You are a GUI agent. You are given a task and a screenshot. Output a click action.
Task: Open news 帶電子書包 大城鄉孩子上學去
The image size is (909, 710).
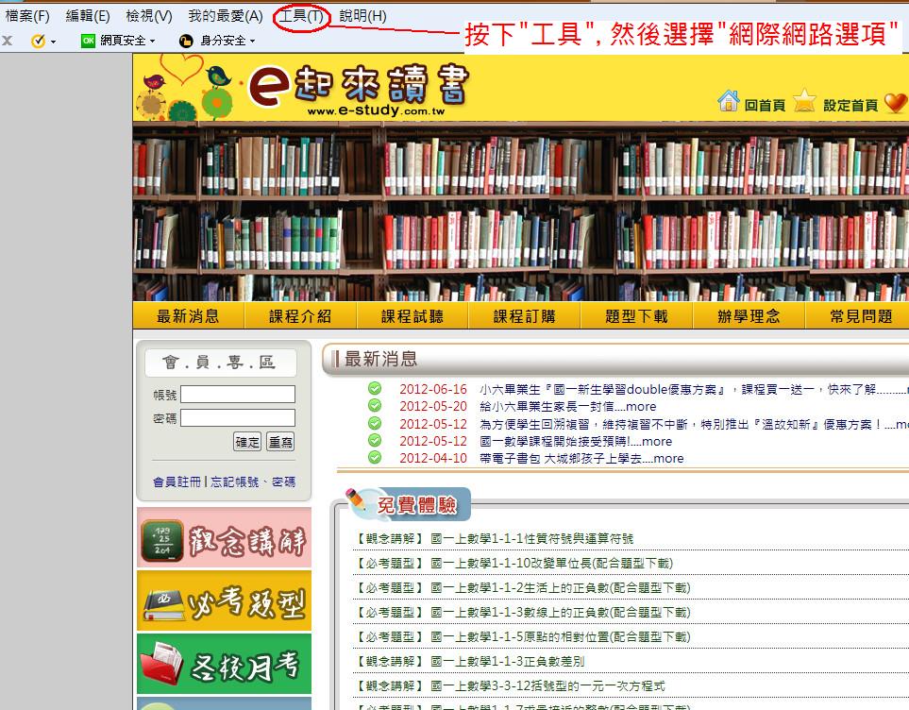[x=581, y=458]
